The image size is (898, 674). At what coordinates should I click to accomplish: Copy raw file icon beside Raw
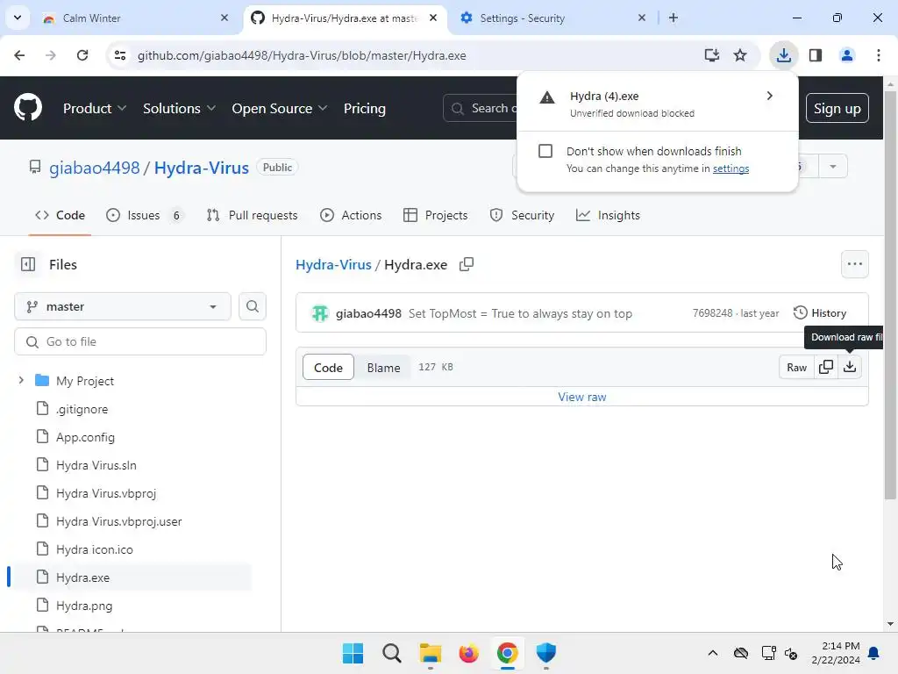pos(826,367)
